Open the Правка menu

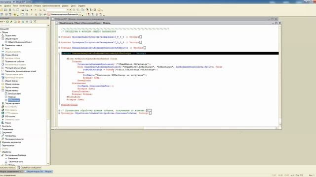point(7,6)
